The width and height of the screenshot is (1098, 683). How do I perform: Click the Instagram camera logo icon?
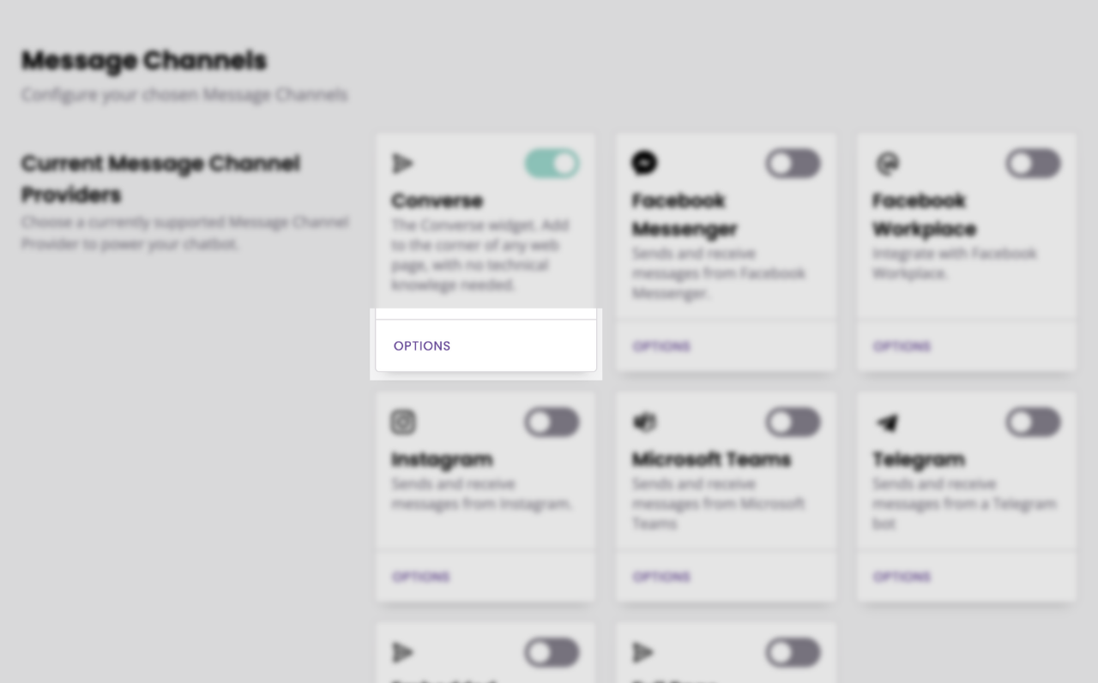point(403,422)
